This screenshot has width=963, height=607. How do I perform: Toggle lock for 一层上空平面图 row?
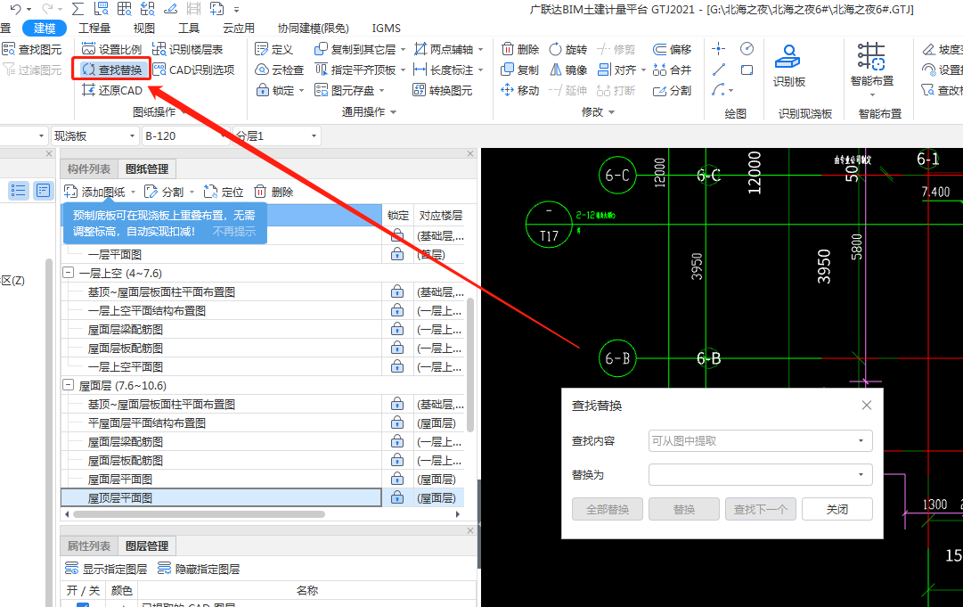coord(397,366)
